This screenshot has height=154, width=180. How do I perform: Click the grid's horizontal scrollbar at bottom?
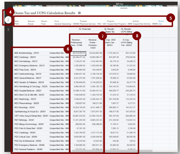coord(112,151)
